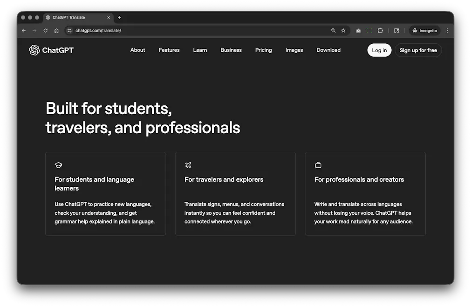The width and height of the screenshot is (471, 307).
Task: Click the Log in button
Action: coord(379,50)
